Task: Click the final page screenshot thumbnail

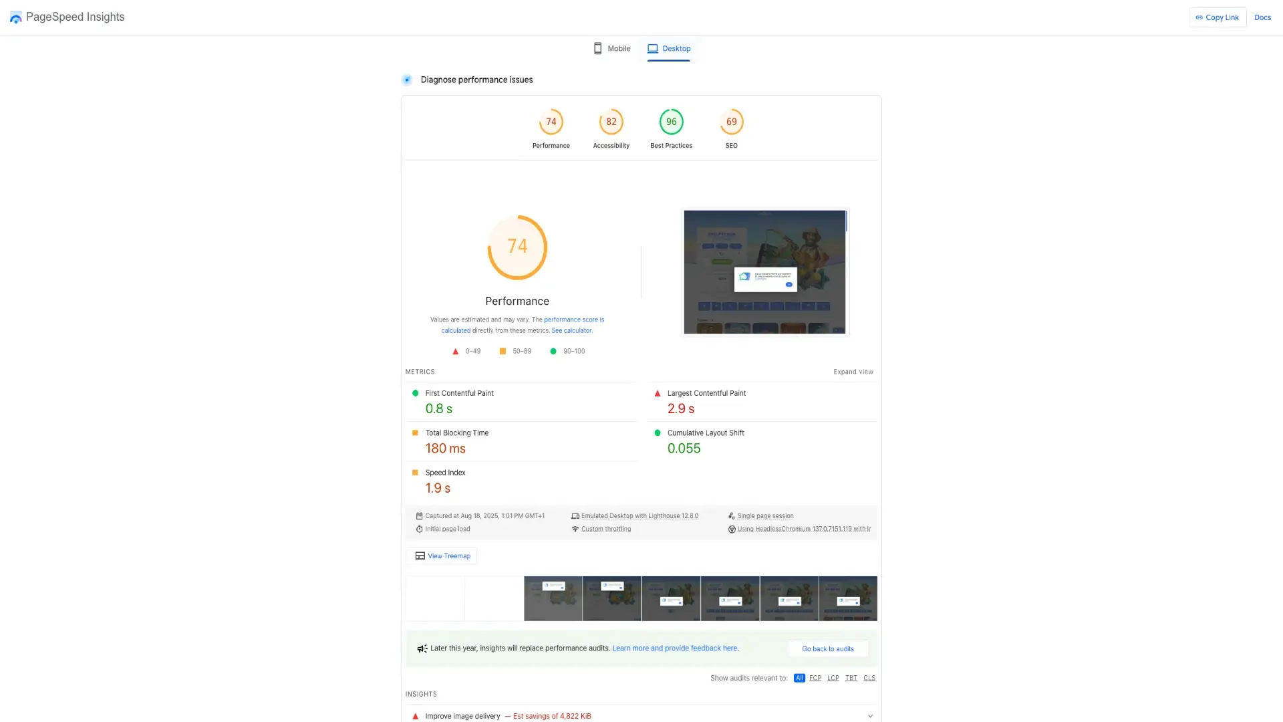Action: coord(764,272)
